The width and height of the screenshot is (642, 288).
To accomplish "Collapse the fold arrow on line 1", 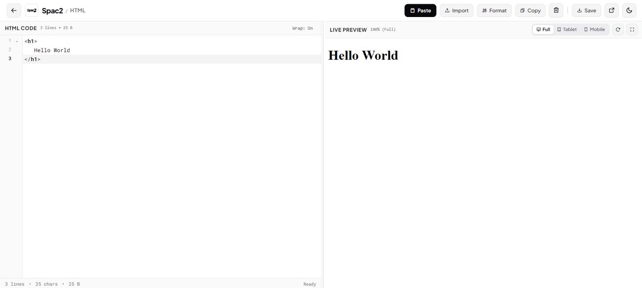I will pyautogui.click(x=17, y=42).
